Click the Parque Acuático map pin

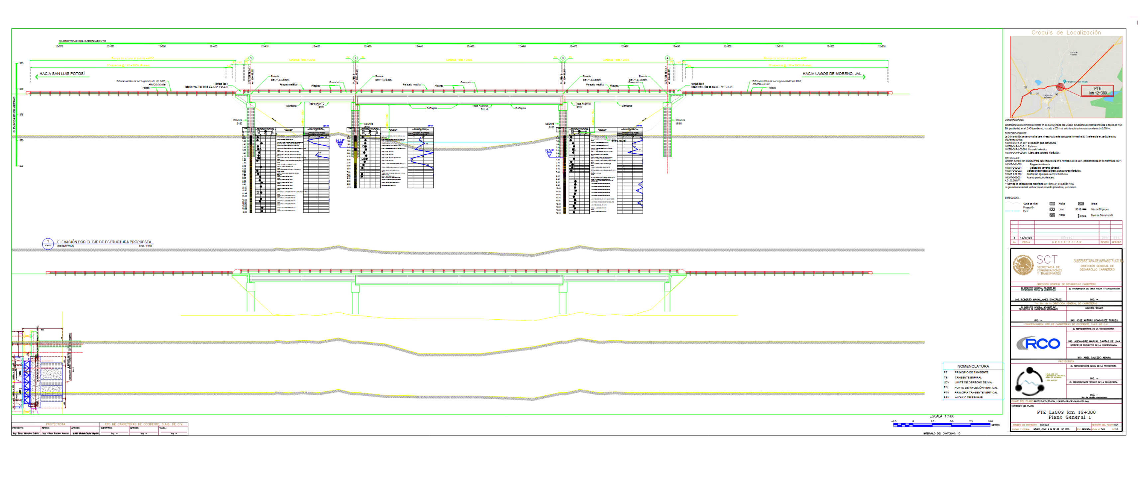click(1065, 82)
